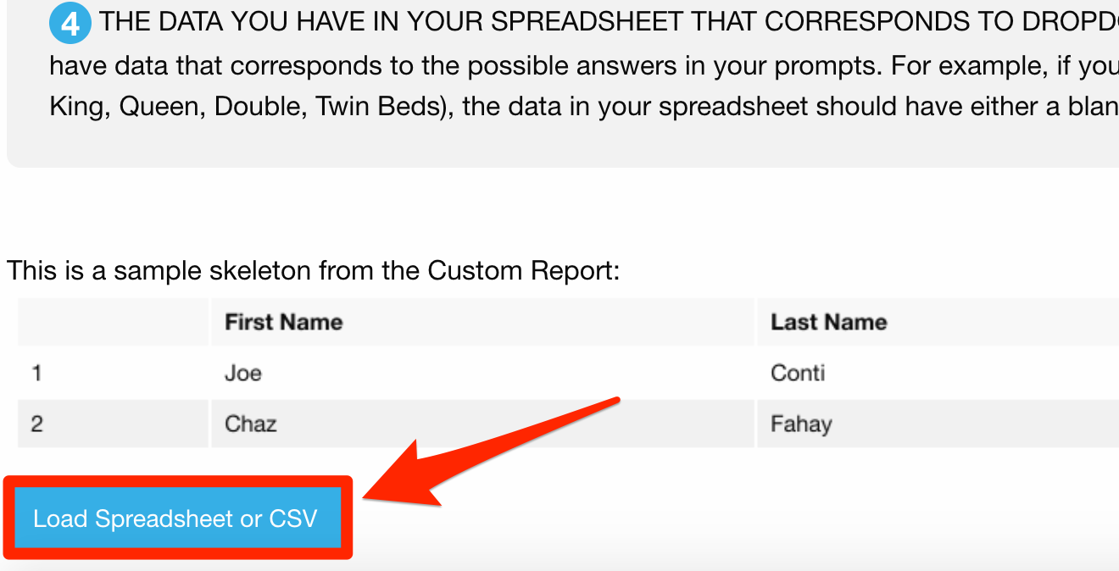Click row number 1 in the table

coord(36,373)
